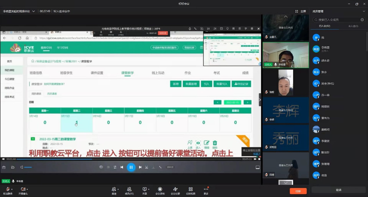Open the 邀请 invite icon in toolbar
The width and height of the screenshot is (368, 197).
(114, 189)
